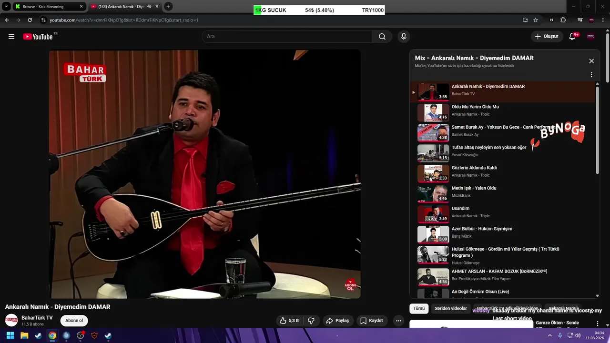Click the video player to pause

pos(204,174)
